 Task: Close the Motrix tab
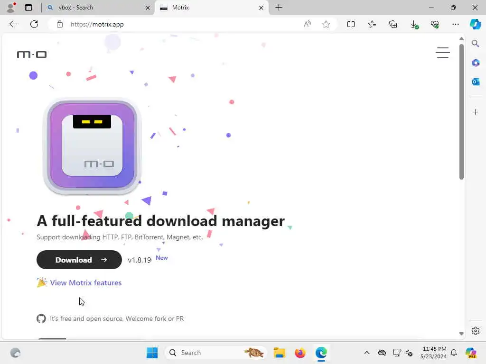(x=262, y=8)
